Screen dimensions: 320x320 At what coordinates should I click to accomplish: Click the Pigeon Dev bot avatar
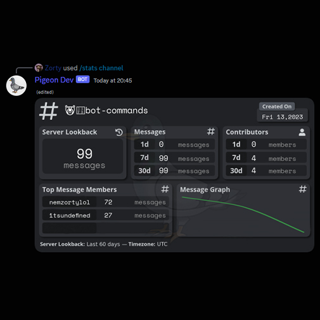pos(16,86)
